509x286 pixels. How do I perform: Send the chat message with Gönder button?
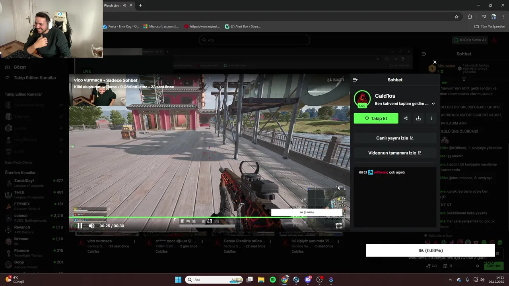(493, 266)
